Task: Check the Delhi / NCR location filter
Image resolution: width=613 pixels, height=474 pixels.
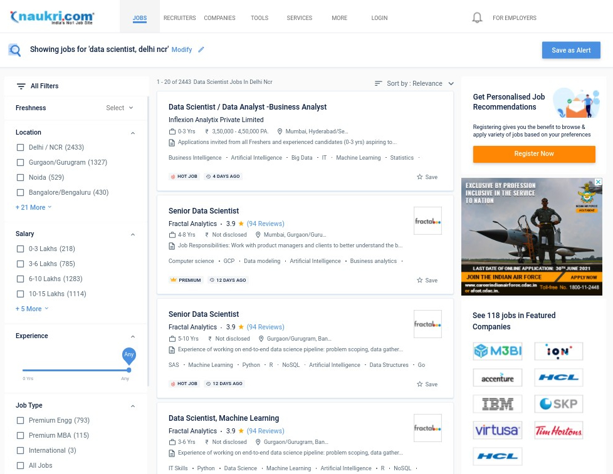Action: tap(20, 147)
